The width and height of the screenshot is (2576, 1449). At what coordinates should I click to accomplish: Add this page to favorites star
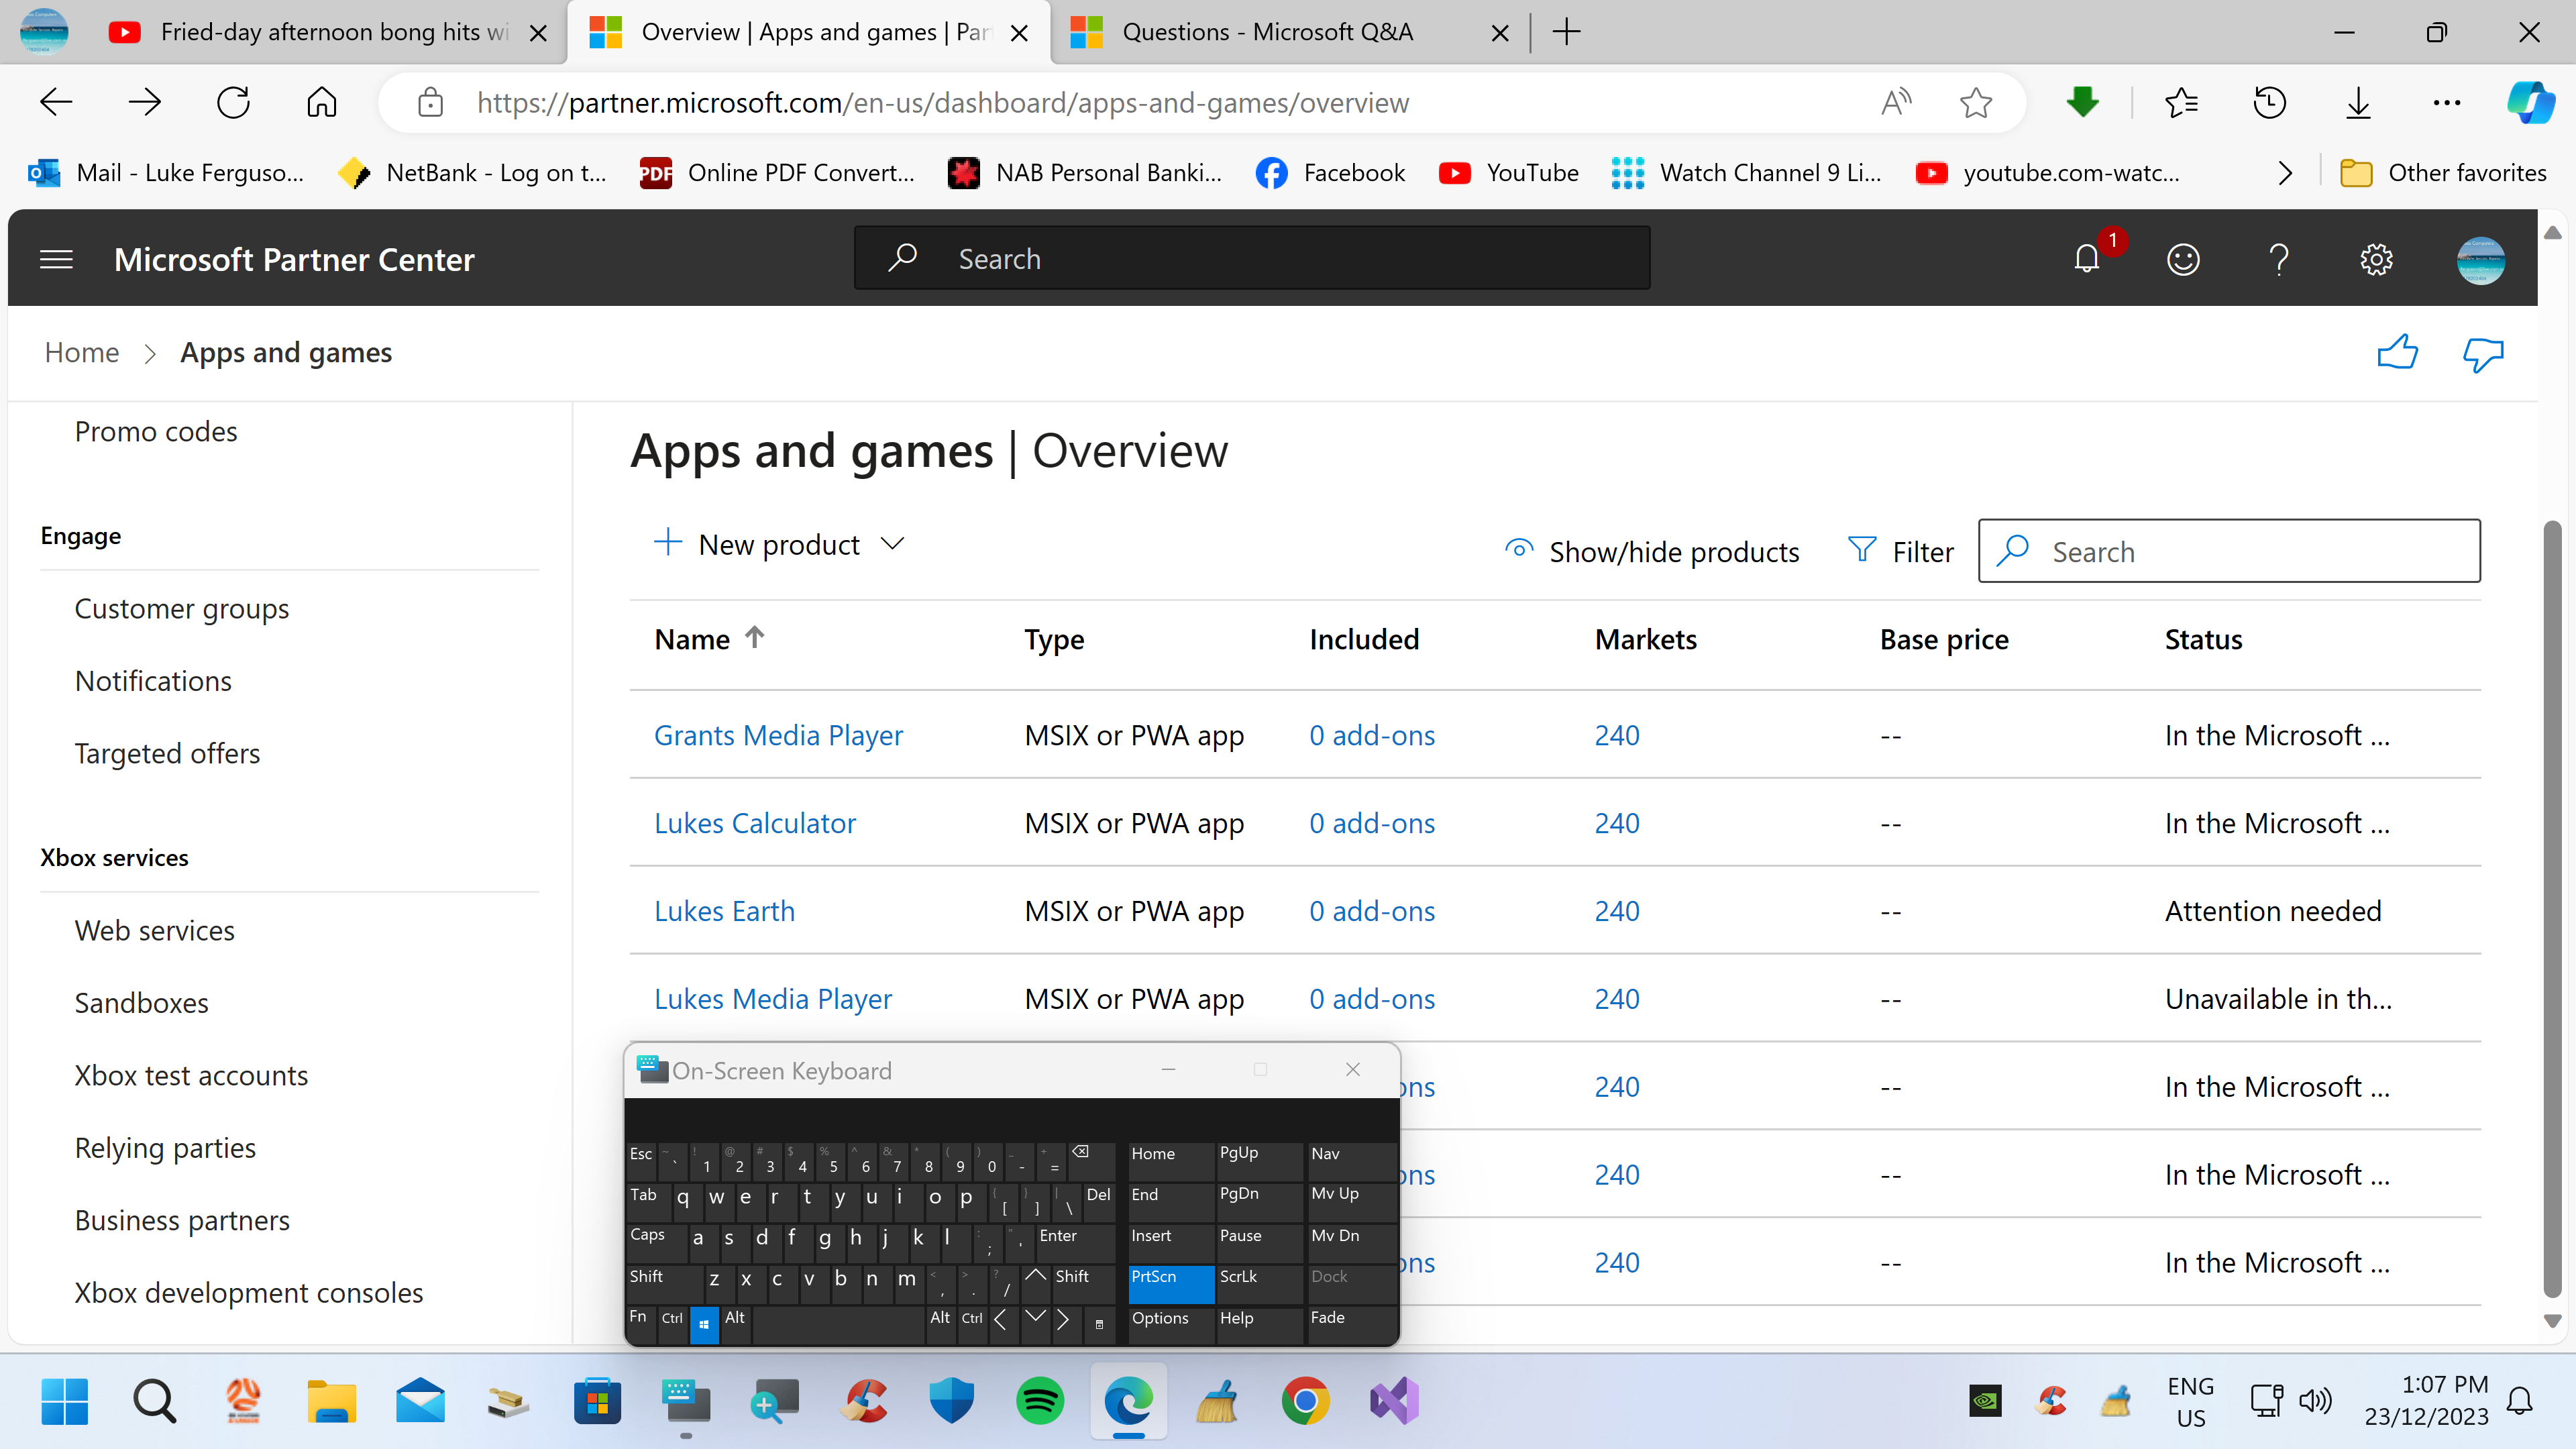tap(1975, 102)
